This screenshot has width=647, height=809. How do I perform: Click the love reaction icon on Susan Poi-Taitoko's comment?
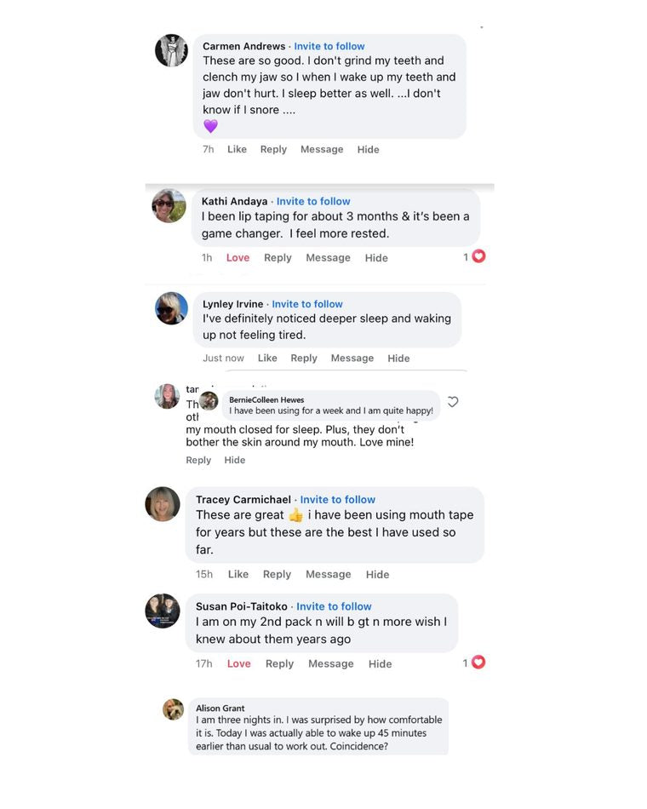tap(478, 663)
